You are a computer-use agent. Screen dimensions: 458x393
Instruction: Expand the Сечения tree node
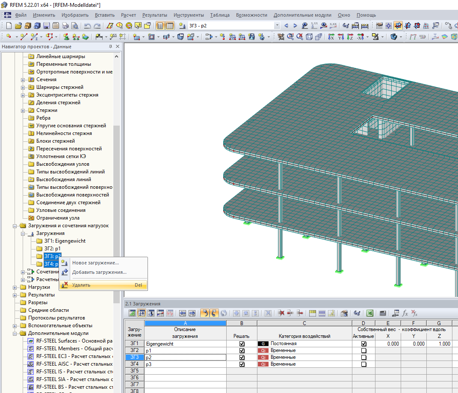[x=23, y=79]
